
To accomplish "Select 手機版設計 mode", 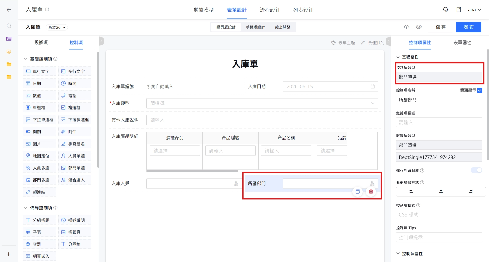I will coord(255,27).
